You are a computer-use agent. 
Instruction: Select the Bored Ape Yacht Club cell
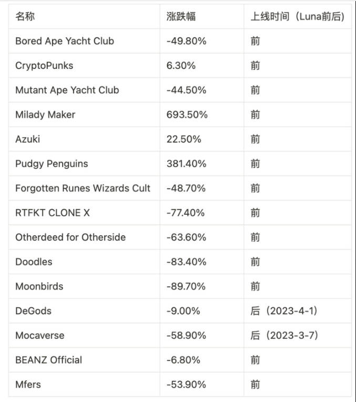pyautogui.click(x=65, y=41)
